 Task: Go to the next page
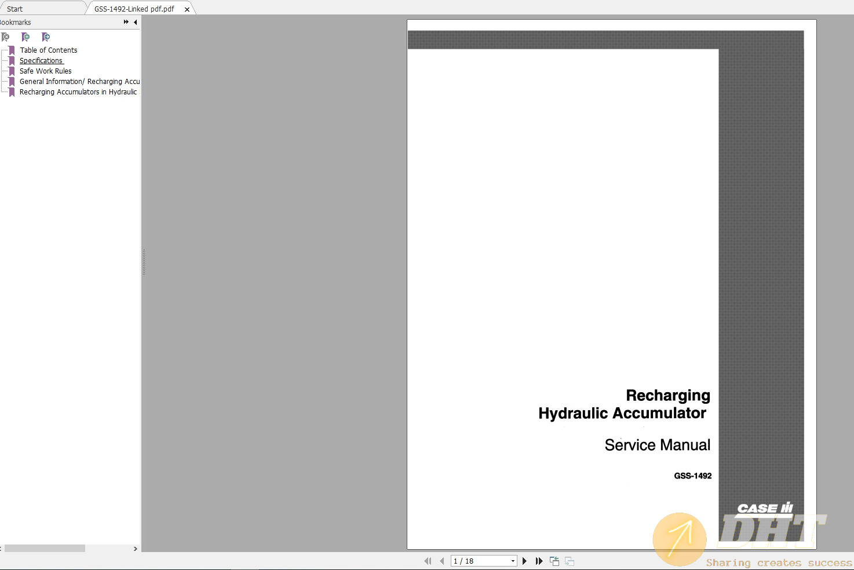click(x=524, y=561)
